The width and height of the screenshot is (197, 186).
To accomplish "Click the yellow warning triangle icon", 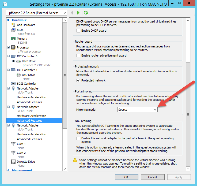I will click(x=75, y=160).
